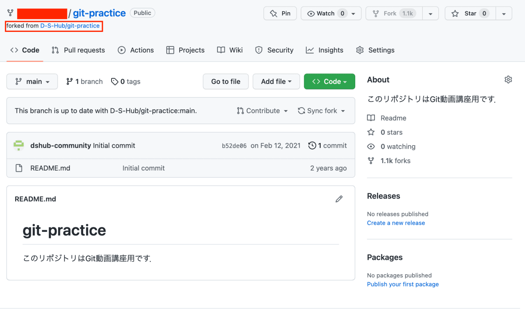Click the Readme book icon in About
The height and width of the screenshot is (314, 525).
click(x=371, y=118)
